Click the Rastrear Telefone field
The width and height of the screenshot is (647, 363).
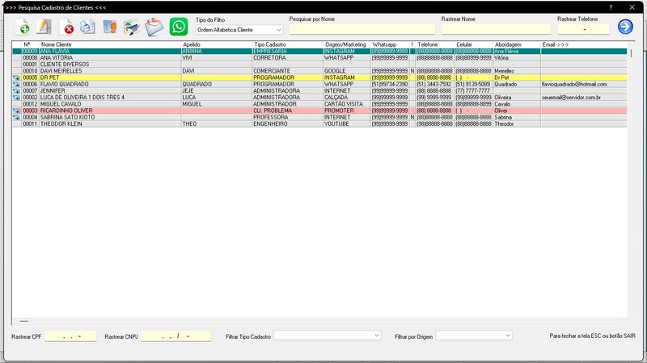click(x=583, y=29)
